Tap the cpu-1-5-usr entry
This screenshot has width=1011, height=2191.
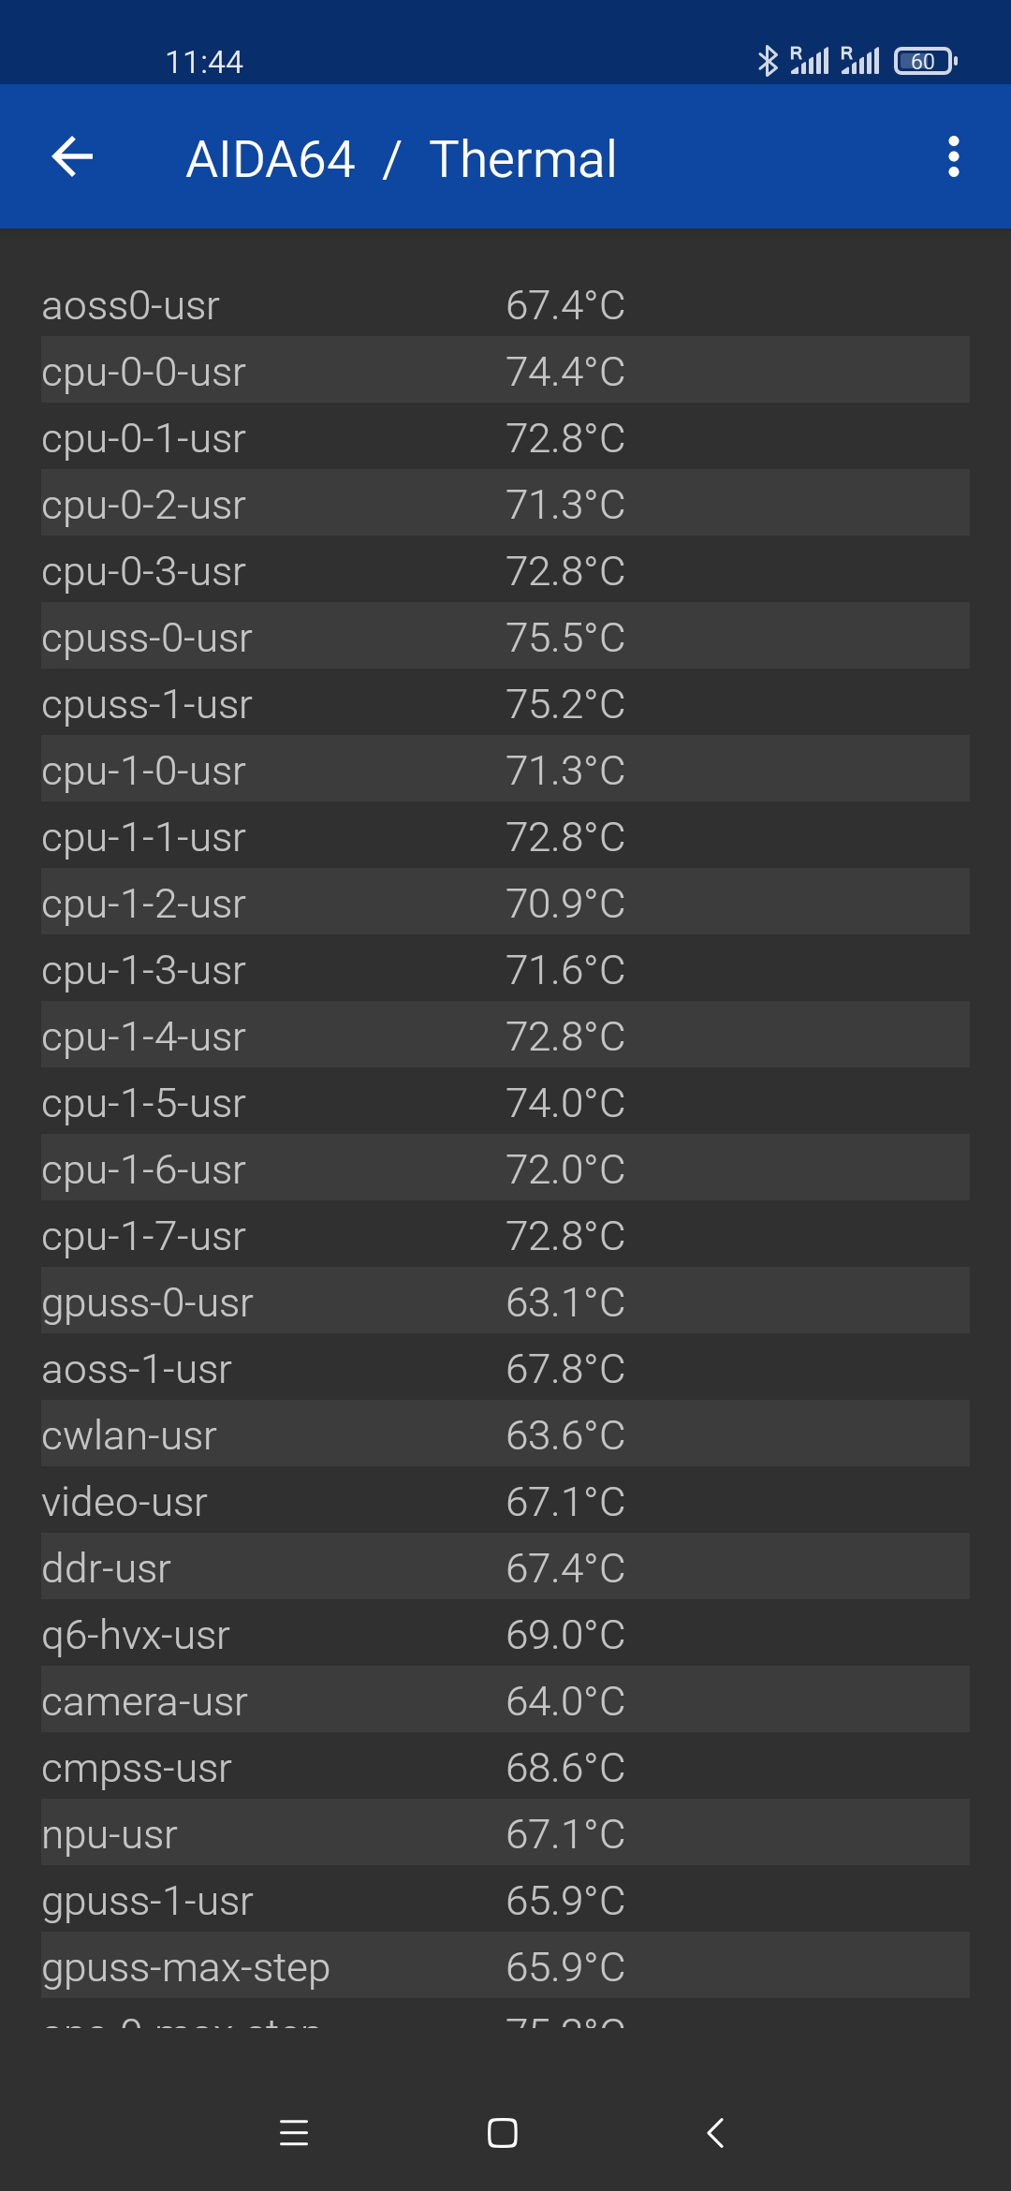point(505,1102)
